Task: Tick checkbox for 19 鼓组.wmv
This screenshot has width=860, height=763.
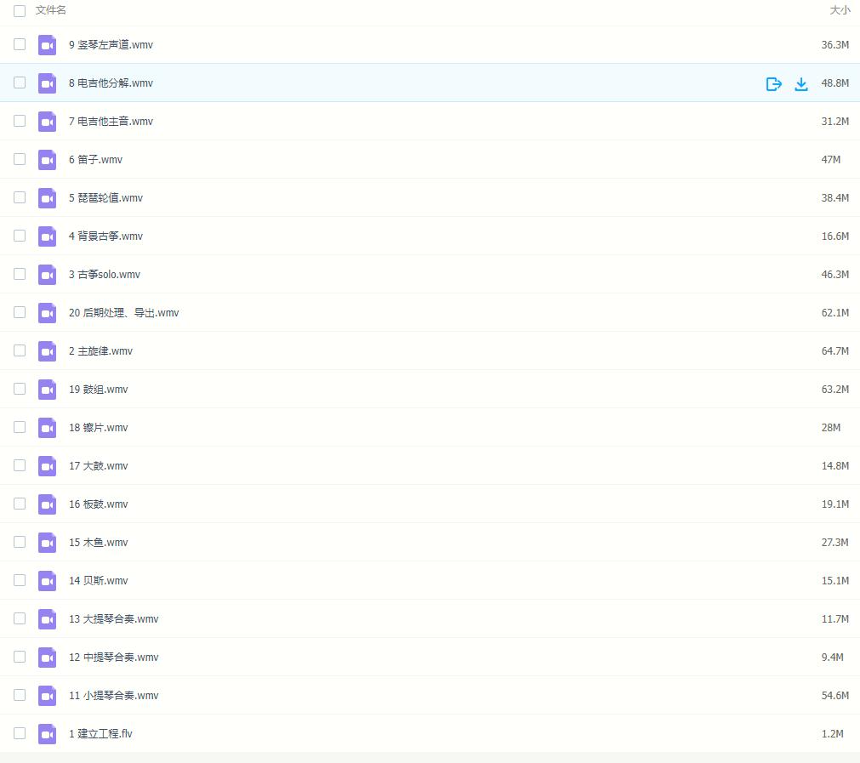Action: [x=20, y=389]
